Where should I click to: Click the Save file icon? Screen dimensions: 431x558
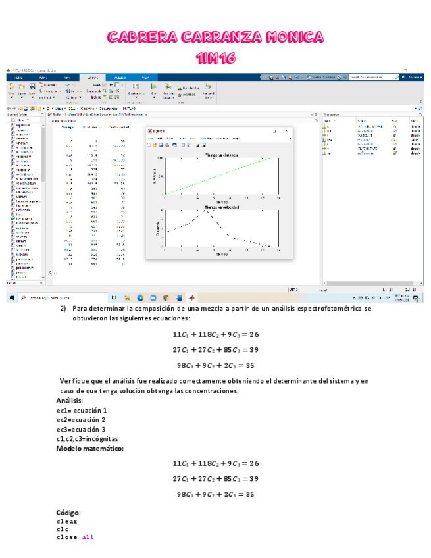(32, 87)
